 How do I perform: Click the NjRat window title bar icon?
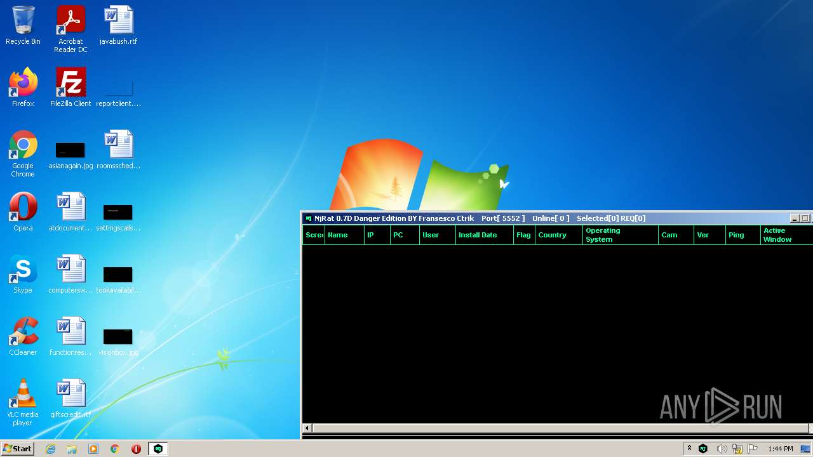309,218
